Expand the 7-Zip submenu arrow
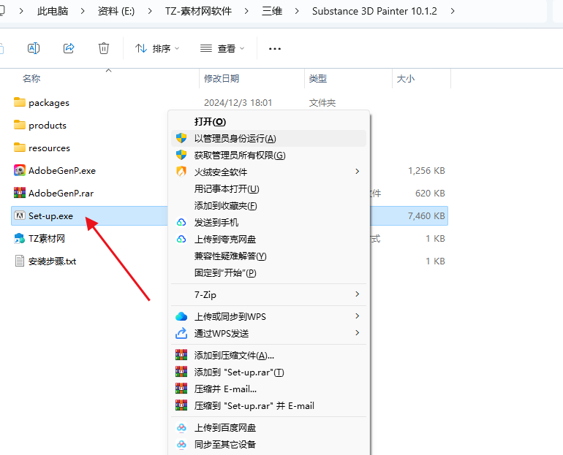Screen dimensions: 563x455 357,294
